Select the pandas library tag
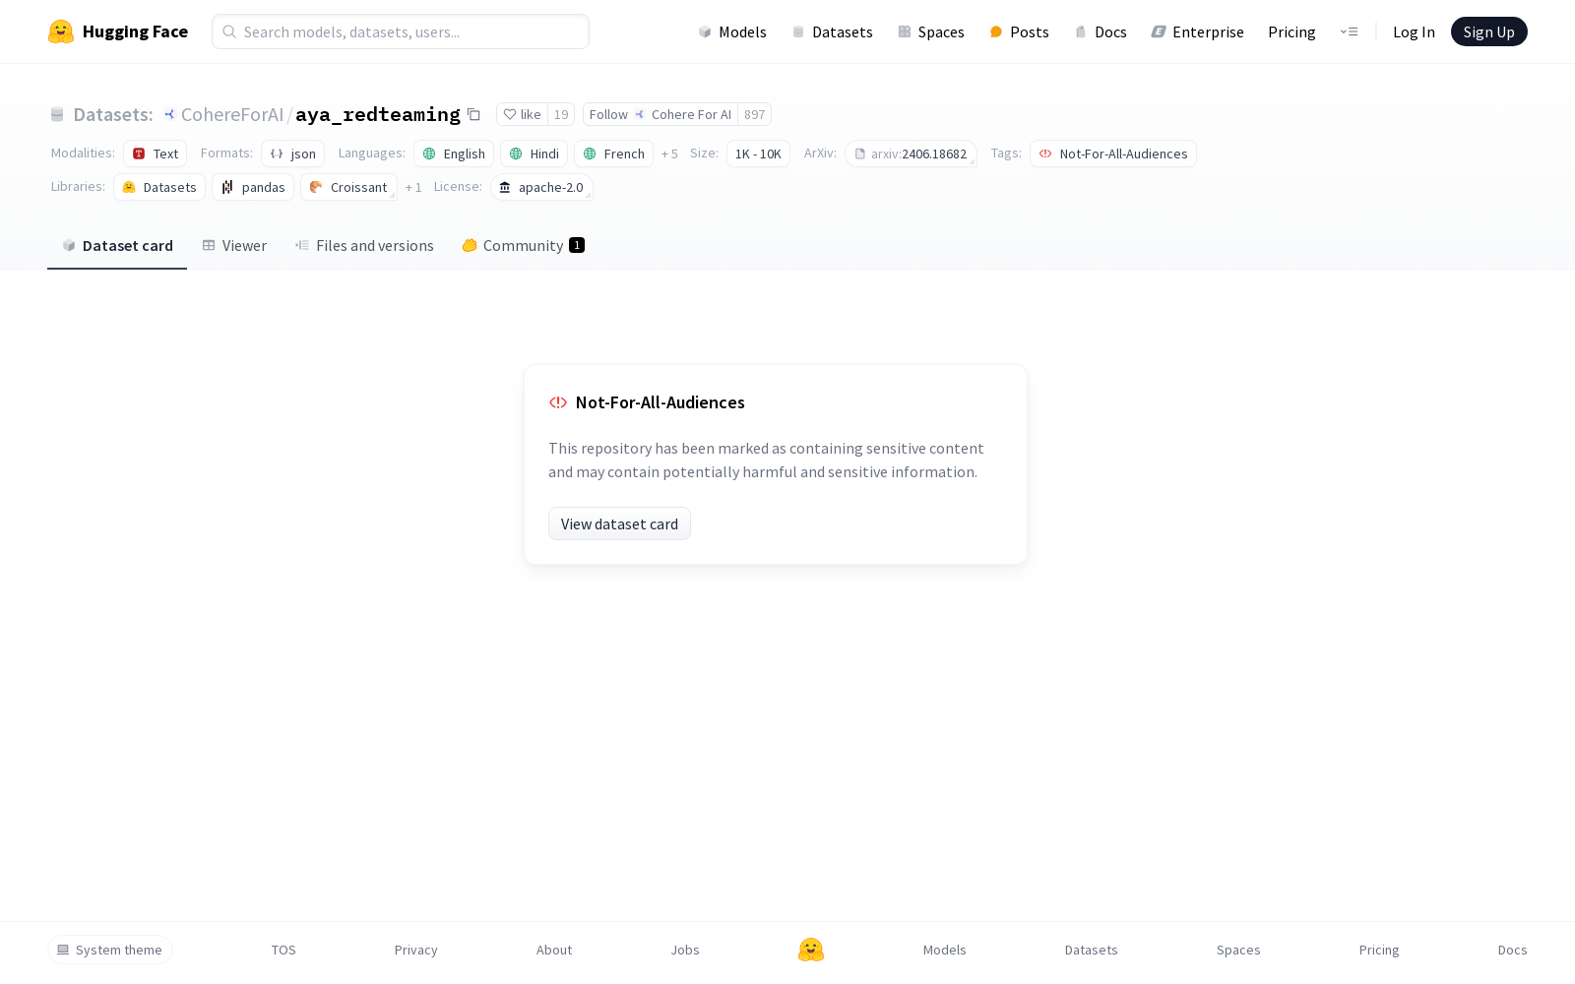The image size is (1575, 984). [253, 187]
